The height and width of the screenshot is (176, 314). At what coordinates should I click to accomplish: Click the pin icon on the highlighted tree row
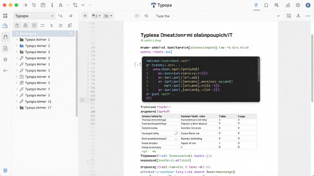click(71, 34)
